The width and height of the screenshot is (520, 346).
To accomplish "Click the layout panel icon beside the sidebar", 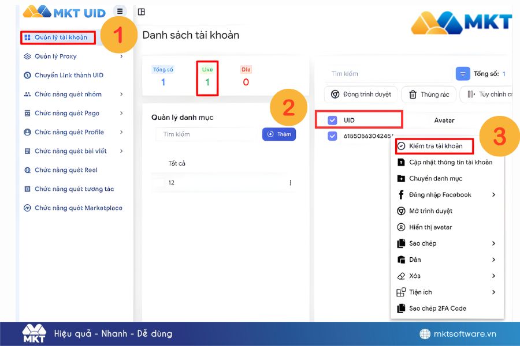I will pos(142,12).
